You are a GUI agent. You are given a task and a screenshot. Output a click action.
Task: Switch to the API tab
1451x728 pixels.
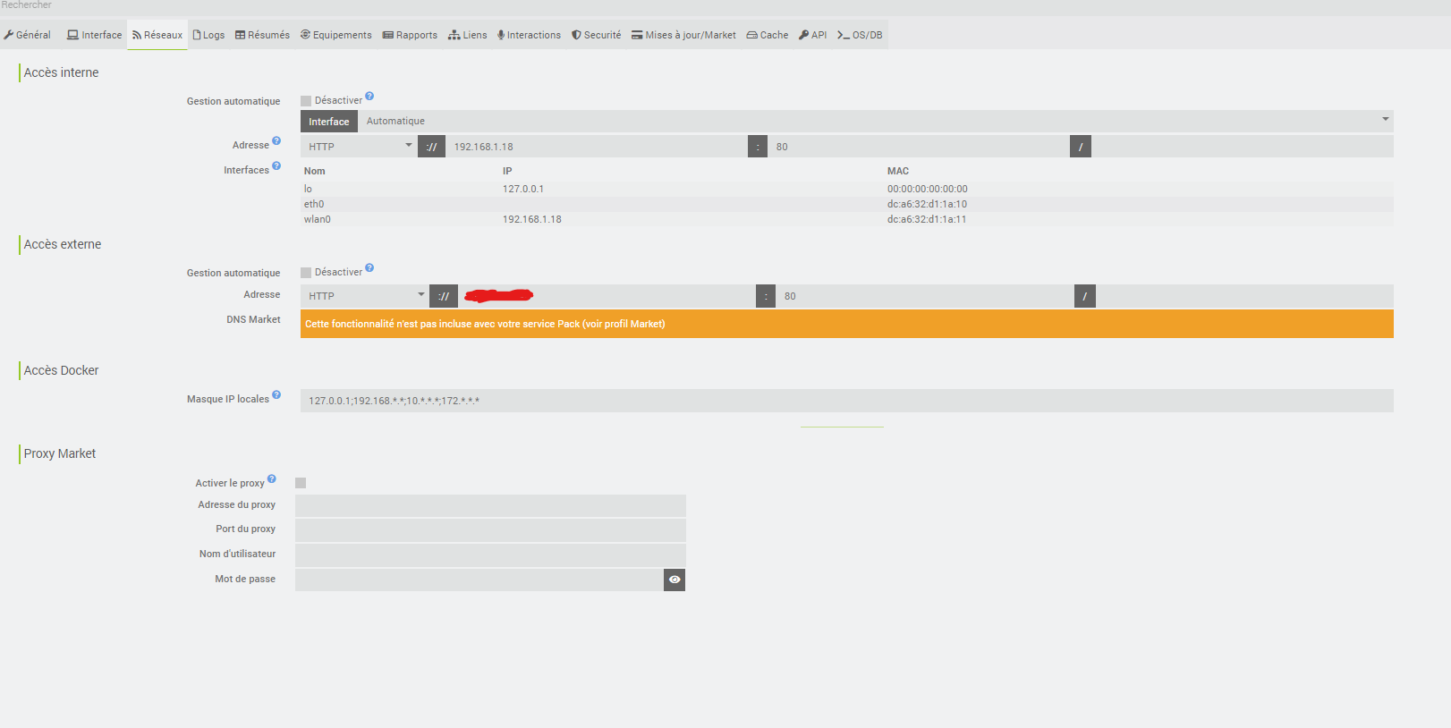tap(813, 35)
